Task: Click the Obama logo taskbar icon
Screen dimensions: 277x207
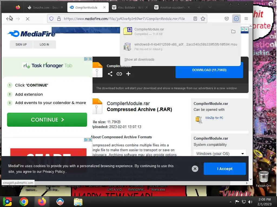Action: pos(60,202)
